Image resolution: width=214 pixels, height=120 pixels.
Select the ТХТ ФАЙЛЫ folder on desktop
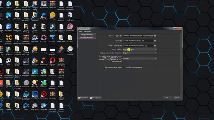click(x=17, y=95)
